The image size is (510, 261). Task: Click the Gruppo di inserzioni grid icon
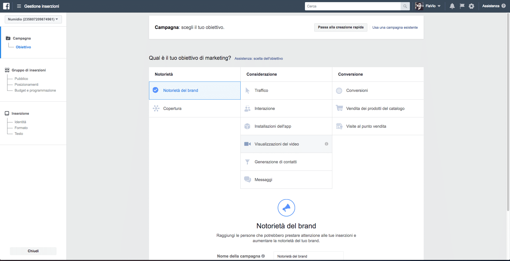pos(7,70)
